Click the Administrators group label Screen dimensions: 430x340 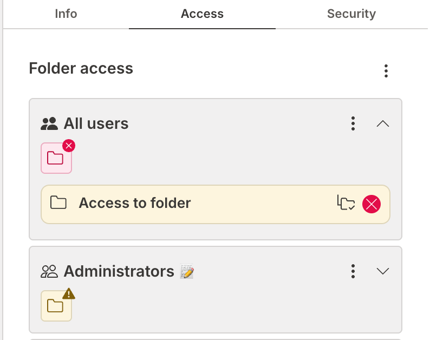pos(119,271)
